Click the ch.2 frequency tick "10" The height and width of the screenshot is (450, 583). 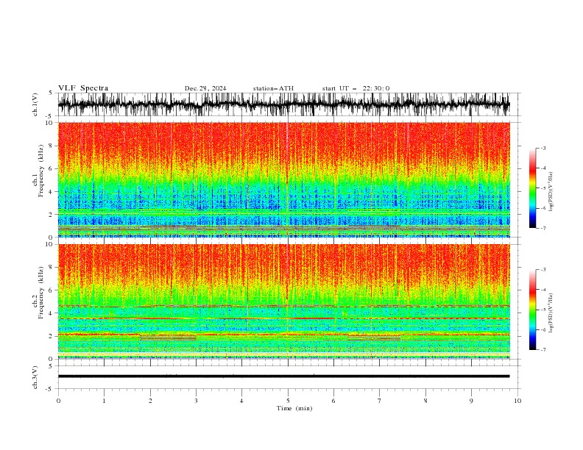pos(49,244)
